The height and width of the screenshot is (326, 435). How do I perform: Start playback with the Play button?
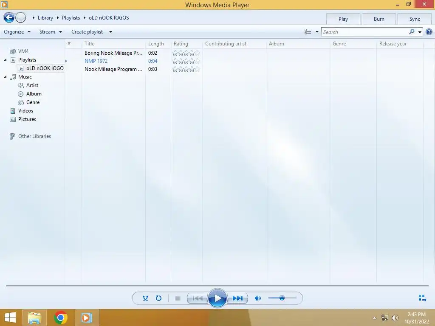click(217, 298)
